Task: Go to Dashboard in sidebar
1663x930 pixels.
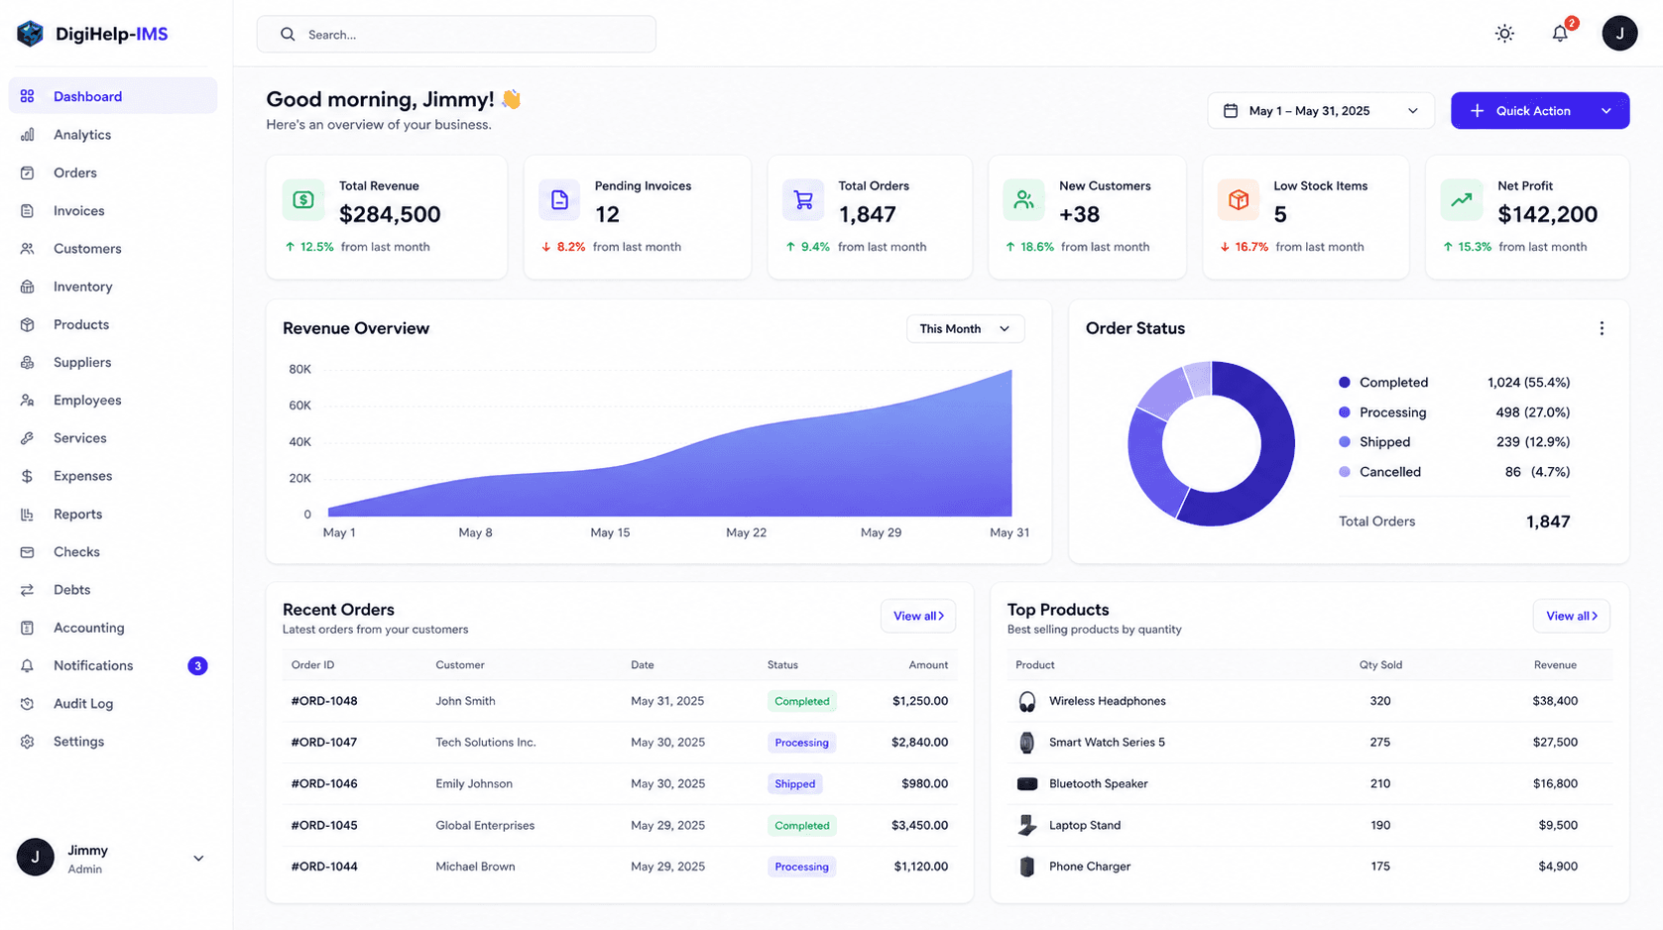Action: click(112, 96)
